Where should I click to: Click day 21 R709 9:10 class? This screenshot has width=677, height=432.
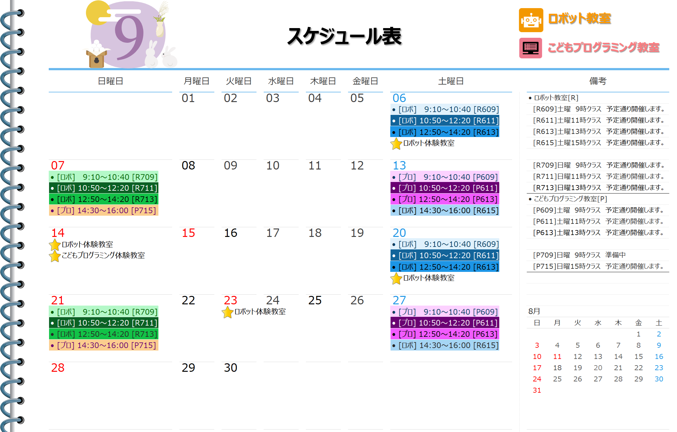[x=104, y=312]
